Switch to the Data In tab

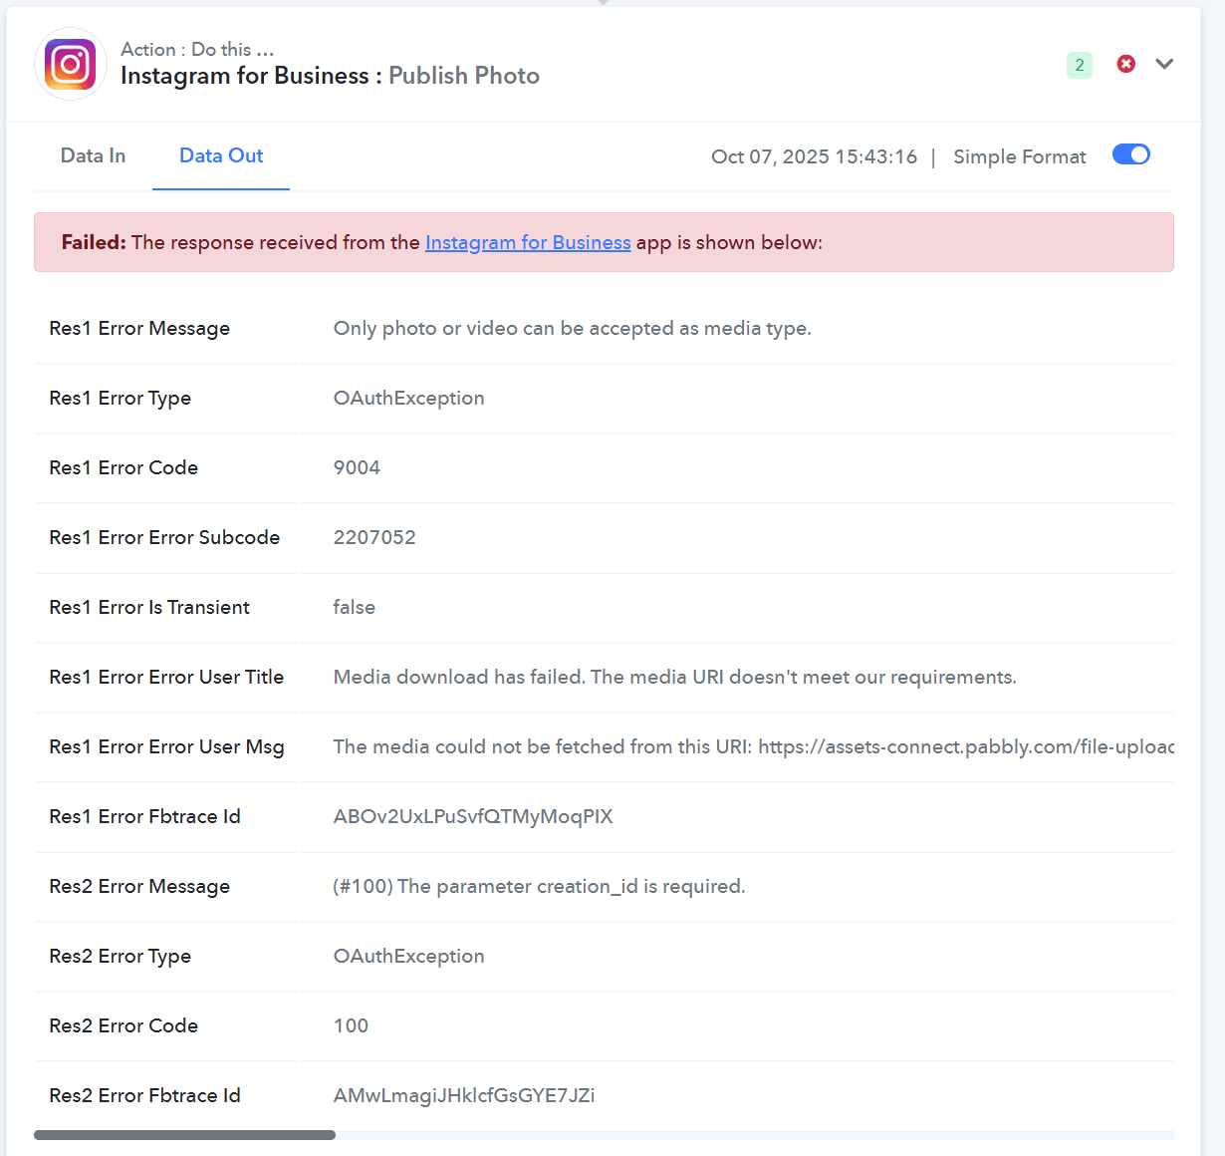pos(93,155)
